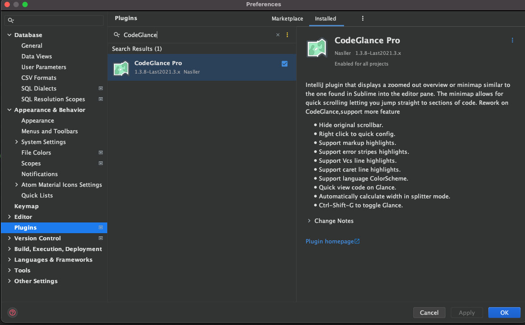
Task: Disable CodeGlance Pro plugin checkbox
Action: 285,63
